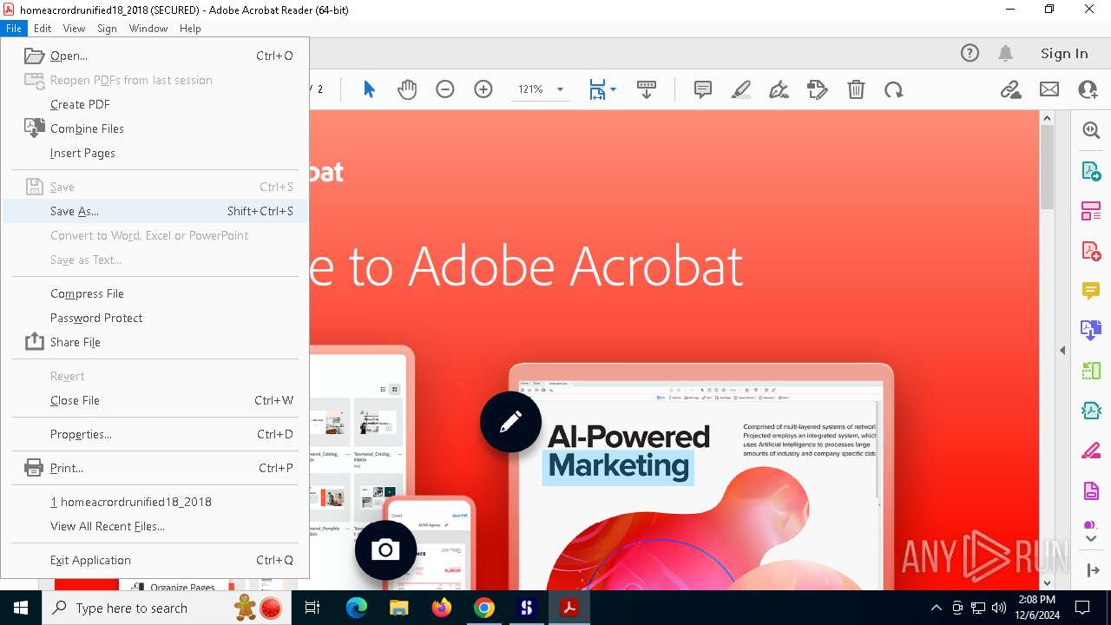Click the black camera circle button
The width and height of the screenshot is (1111, 625).
click(385, 549)
